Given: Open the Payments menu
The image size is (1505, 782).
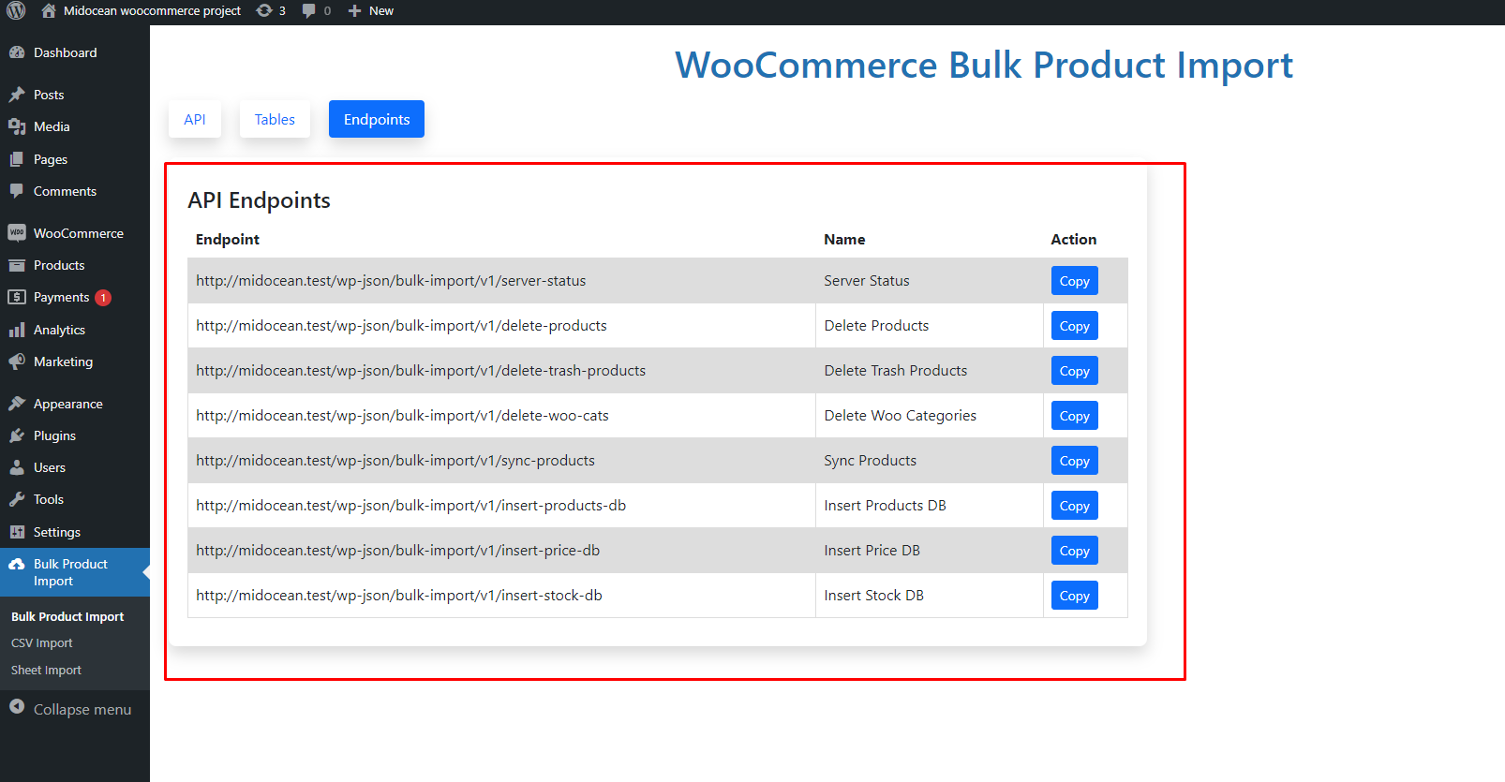Looking at the screenshot, I should [61, 297].
